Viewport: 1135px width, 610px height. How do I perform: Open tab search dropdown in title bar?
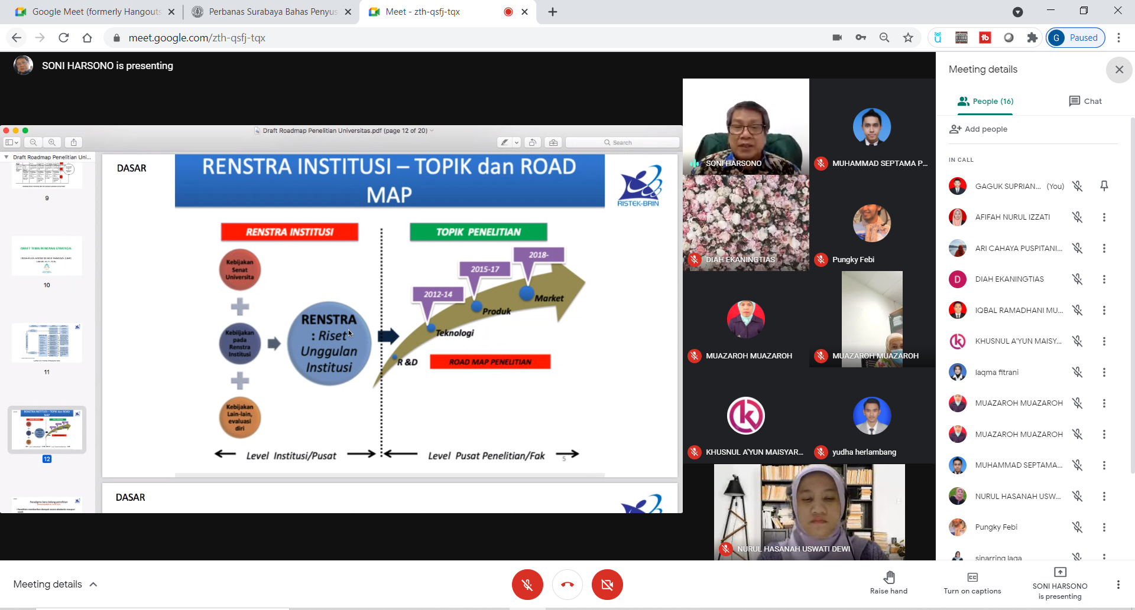(1017, 12)
